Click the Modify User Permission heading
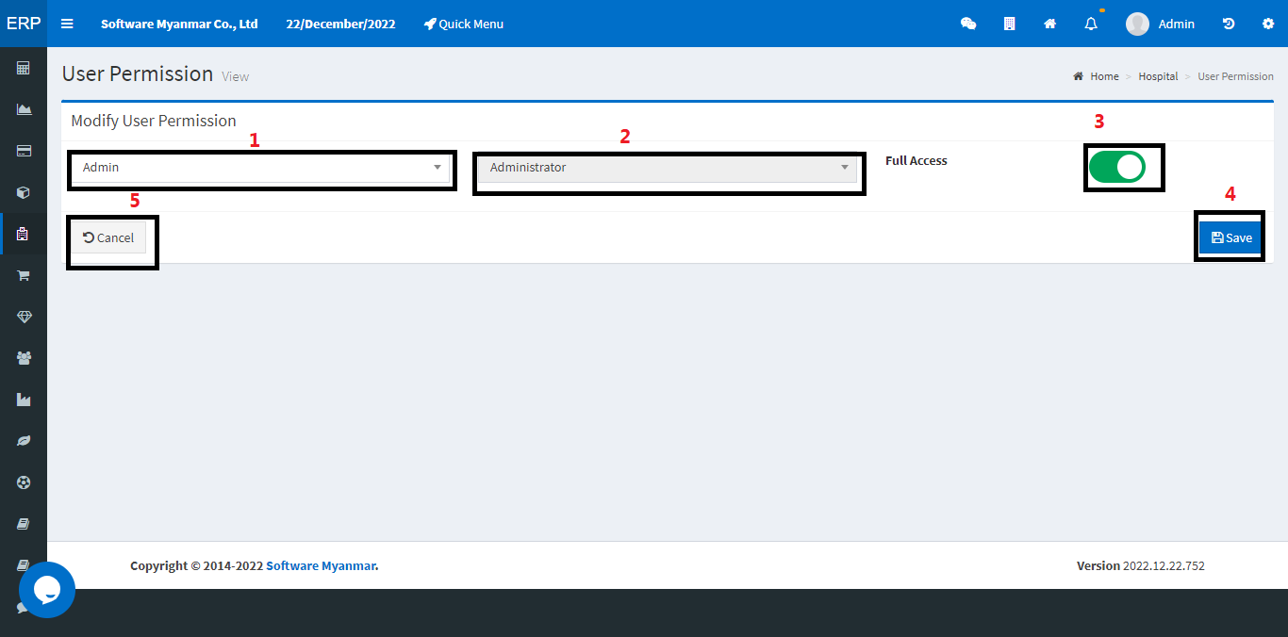This screenshot has width=1288, height=637. tap(154, 121)
